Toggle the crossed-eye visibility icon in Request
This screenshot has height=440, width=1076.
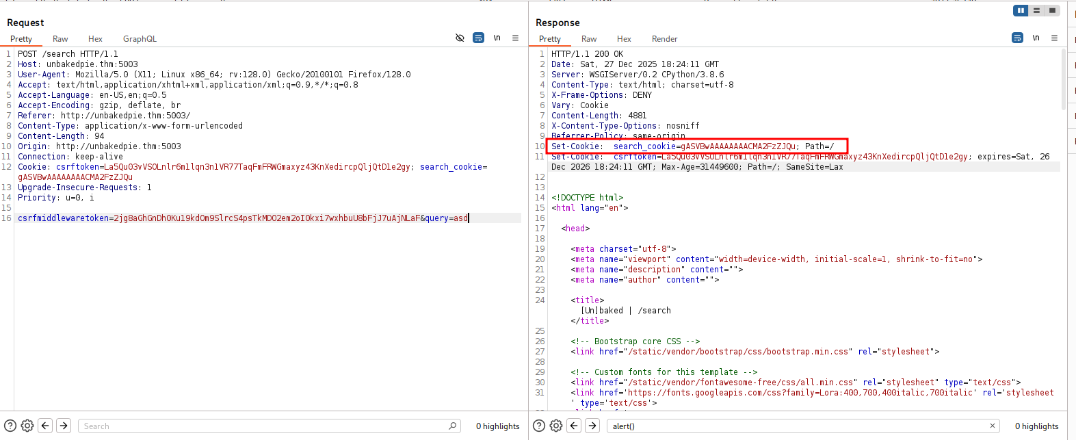460,38
